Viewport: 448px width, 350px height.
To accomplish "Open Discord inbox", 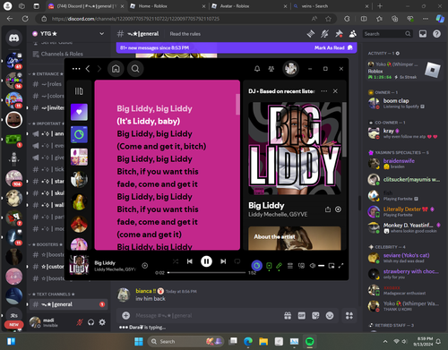I will coord(423,34).
